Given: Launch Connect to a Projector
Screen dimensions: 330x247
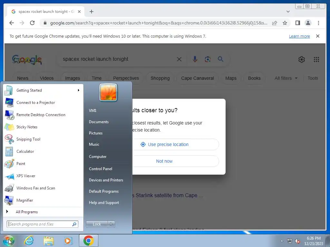Looking at the screenshot, I should (43, 103).
